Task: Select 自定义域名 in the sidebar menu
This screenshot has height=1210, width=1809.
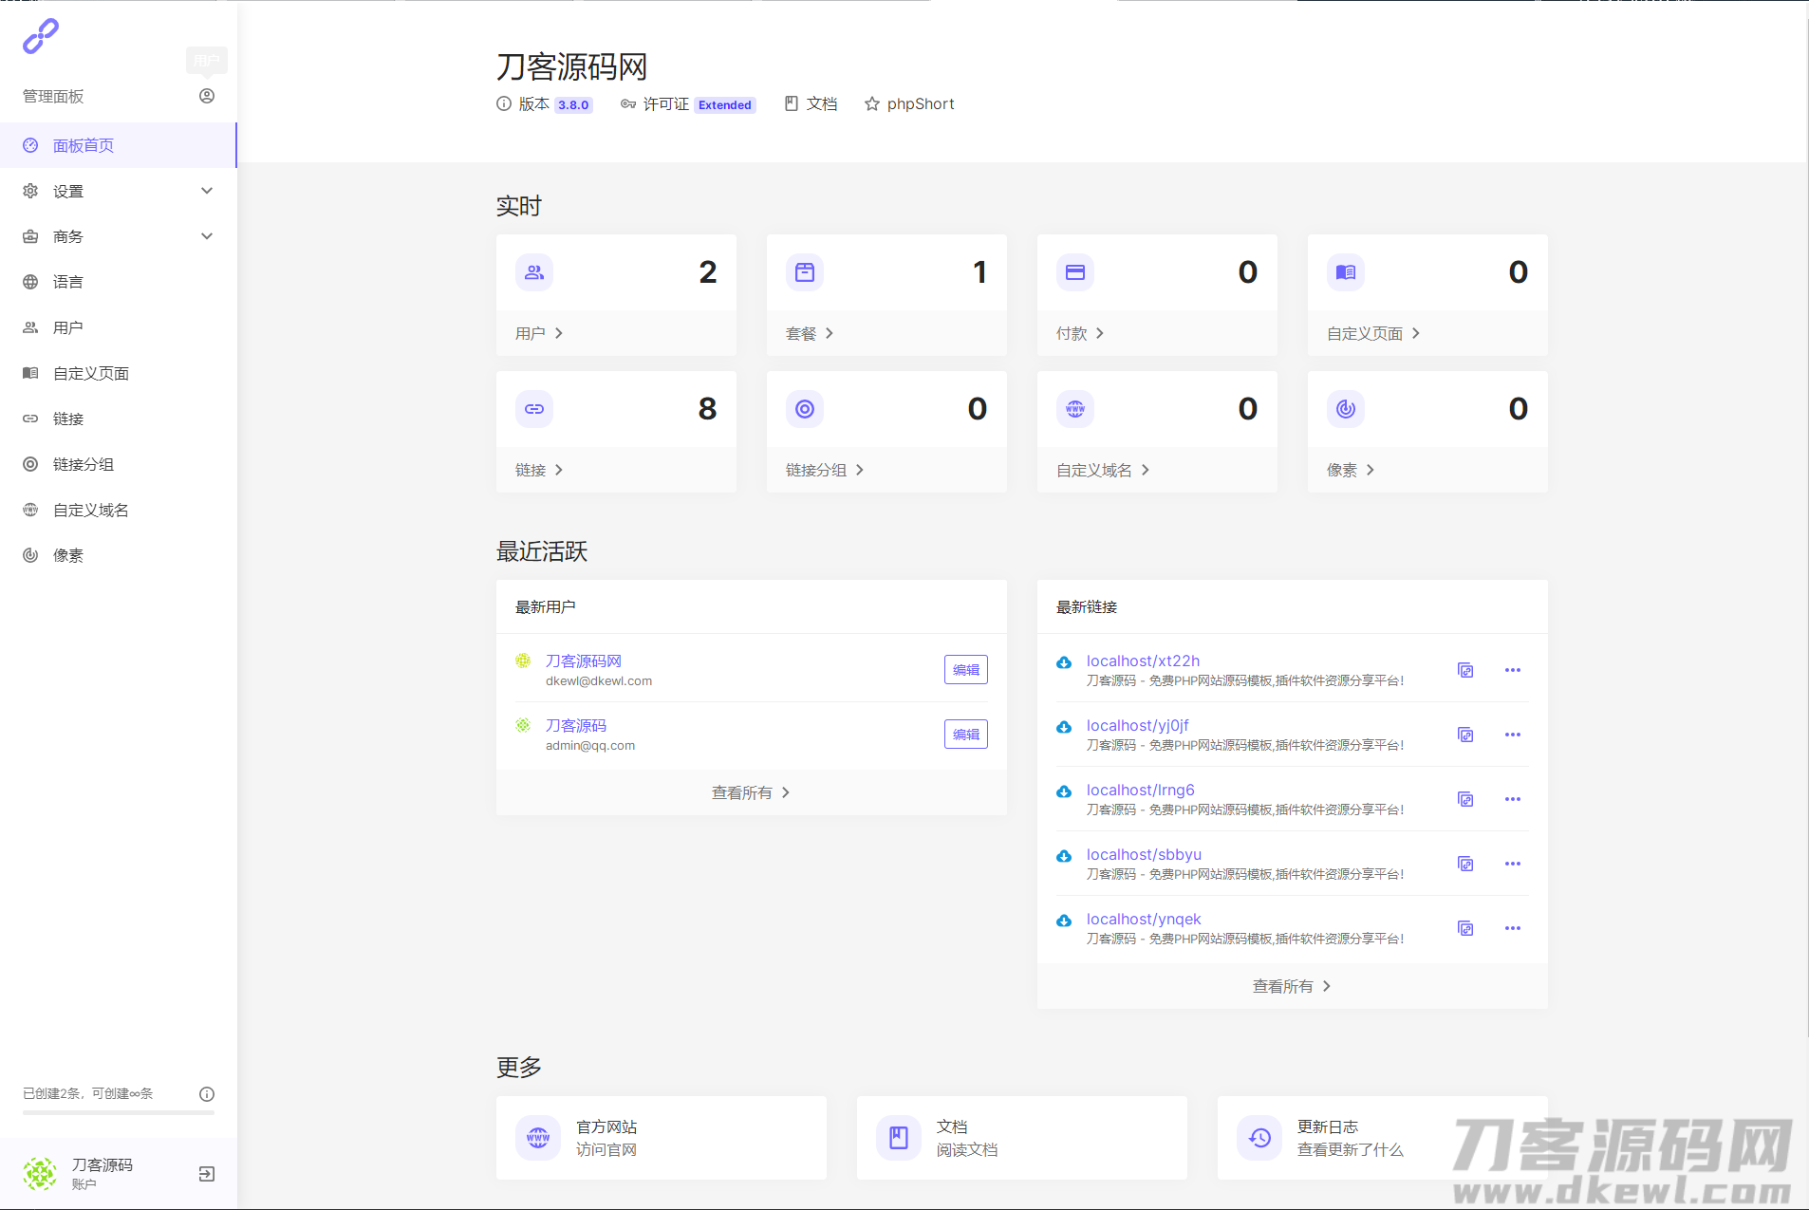Action: coord(91,510)
